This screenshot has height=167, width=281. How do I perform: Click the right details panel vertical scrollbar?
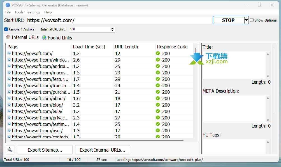[x=274, y=81]
